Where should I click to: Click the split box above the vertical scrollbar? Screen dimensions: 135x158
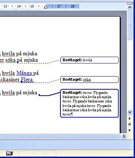[130, 3]
